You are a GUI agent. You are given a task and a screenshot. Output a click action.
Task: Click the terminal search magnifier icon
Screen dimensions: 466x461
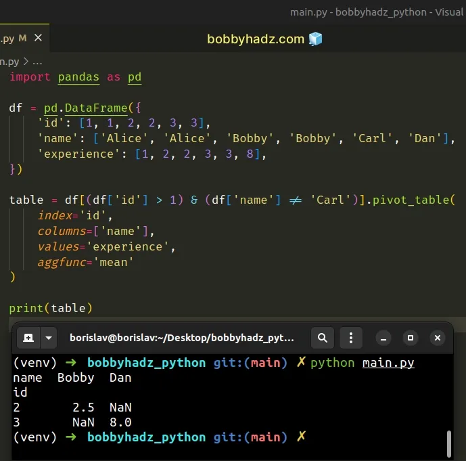323,337
